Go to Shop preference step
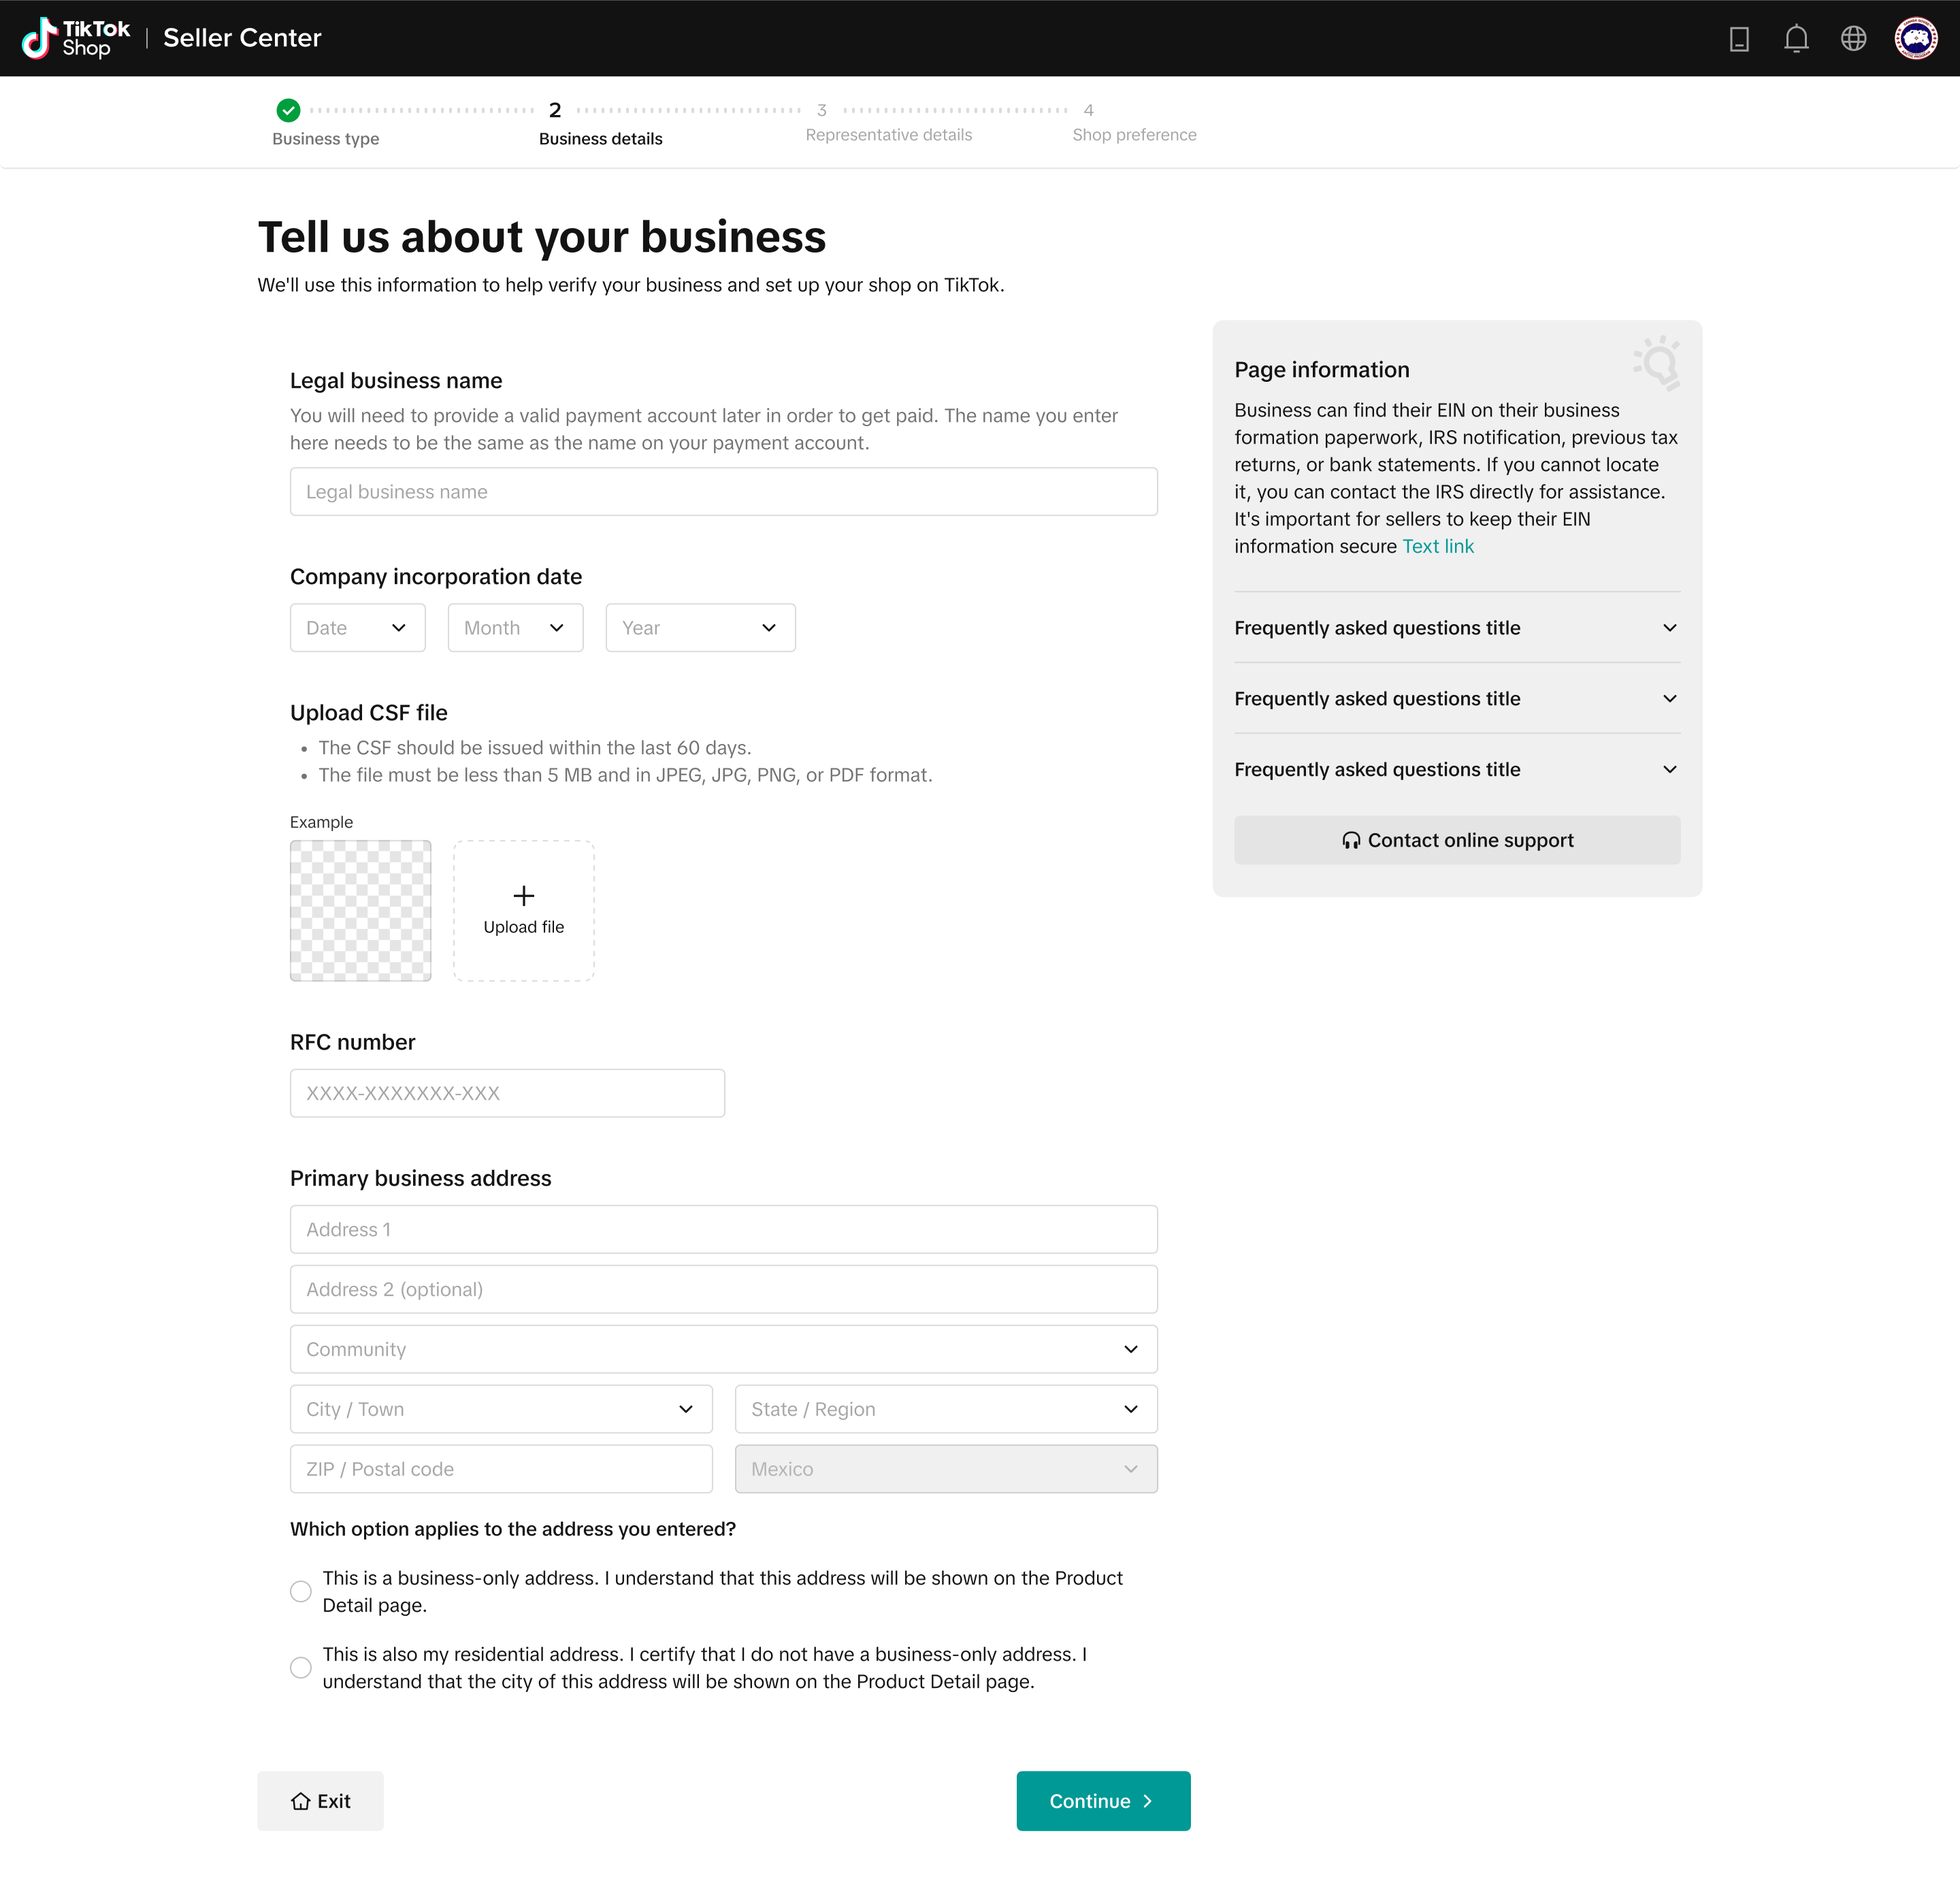The height and width of the screenshot is (1886, 1960). pos(1134,134)
